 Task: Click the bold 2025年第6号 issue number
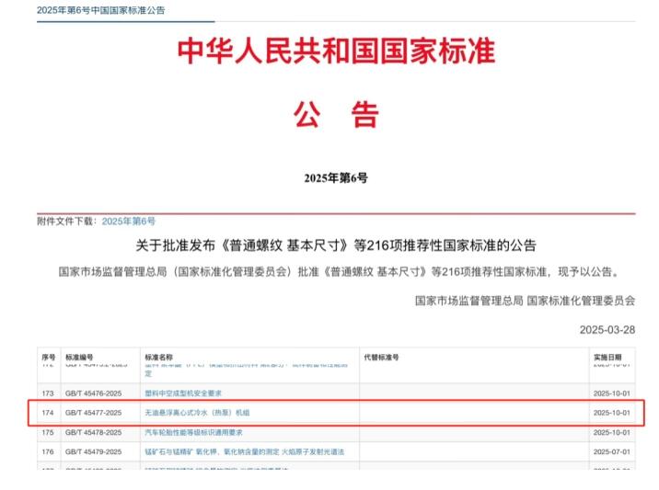(336, 178)
